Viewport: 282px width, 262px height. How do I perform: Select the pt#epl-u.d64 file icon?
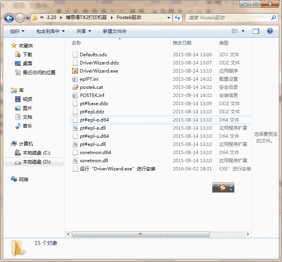pos(75,136)
